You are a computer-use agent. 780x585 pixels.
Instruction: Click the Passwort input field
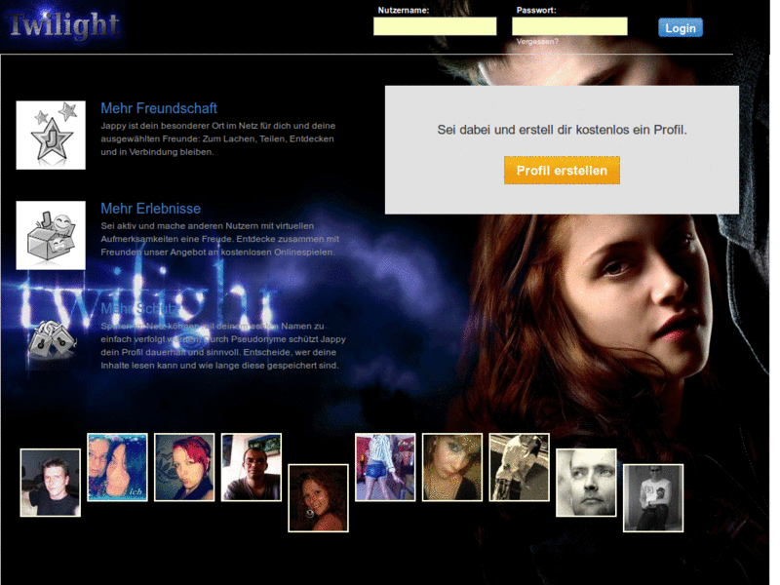coord(569,26)
